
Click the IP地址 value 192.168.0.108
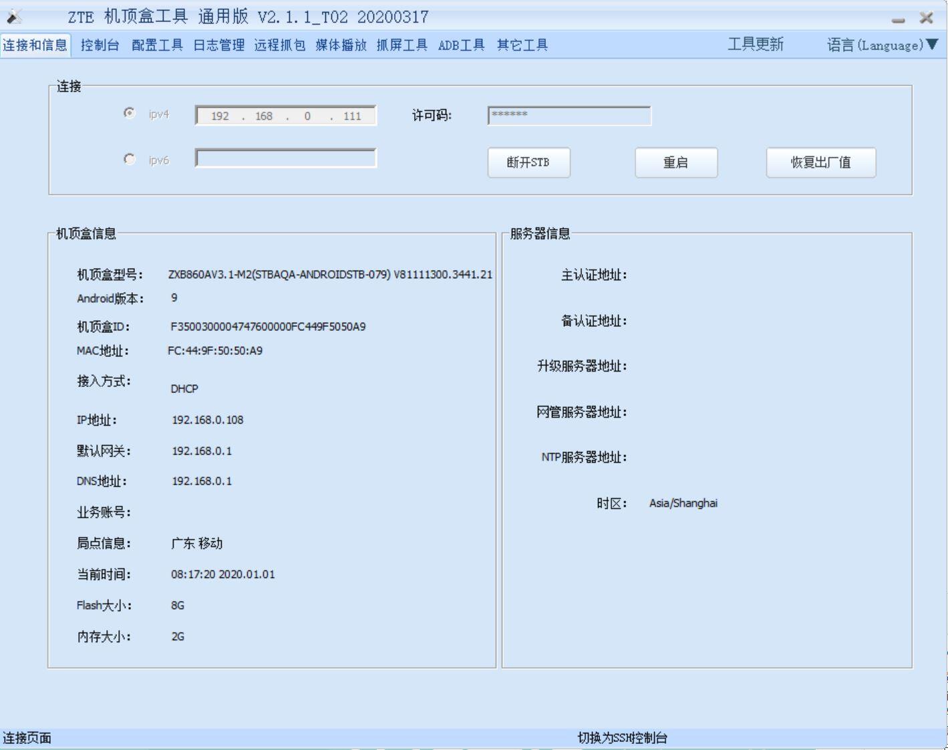coord(208,420)
